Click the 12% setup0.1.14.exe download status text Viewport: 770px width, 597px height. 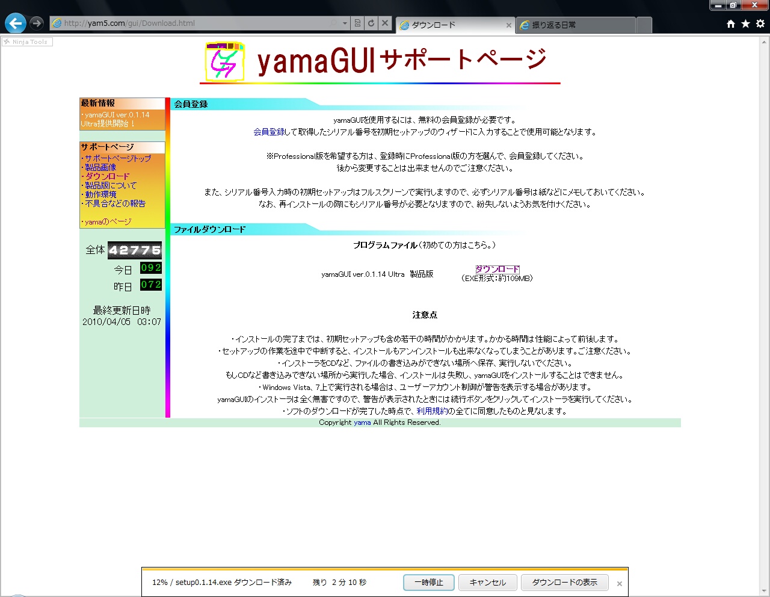point(221,583)
